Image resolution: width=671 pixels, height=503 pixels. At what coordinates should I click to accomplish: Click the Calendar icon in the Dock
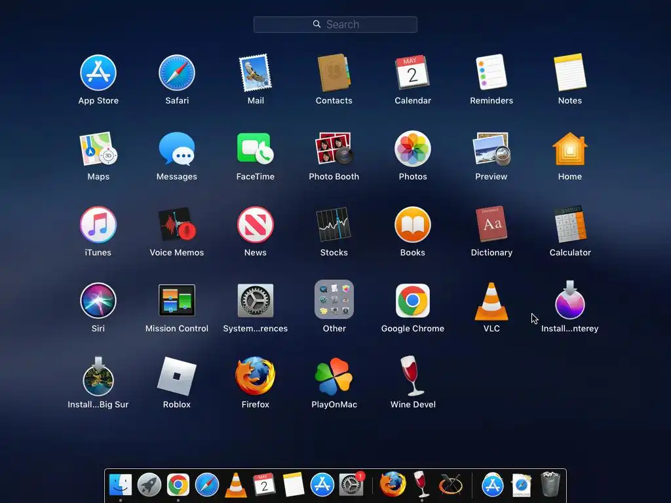(265, 485)
